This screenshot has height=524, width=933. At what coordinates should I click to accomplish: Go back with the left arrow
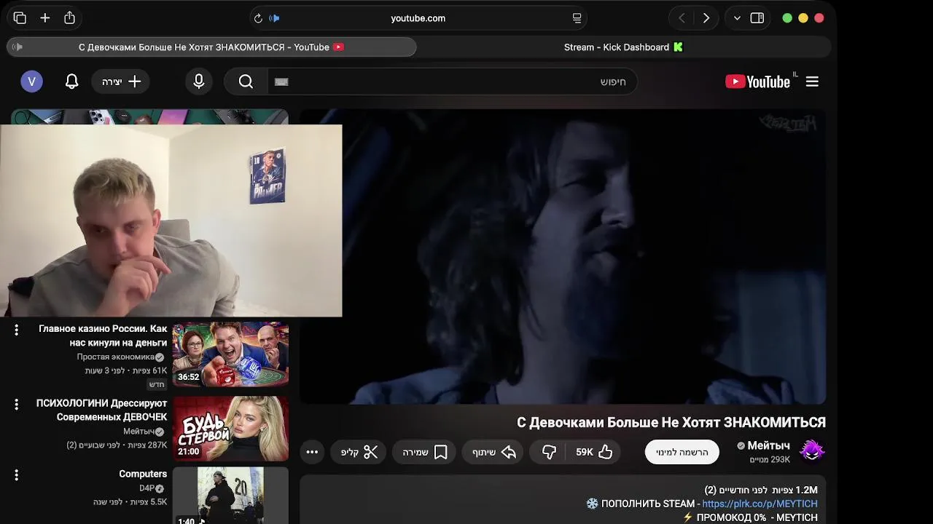click(x=682, y=18)
